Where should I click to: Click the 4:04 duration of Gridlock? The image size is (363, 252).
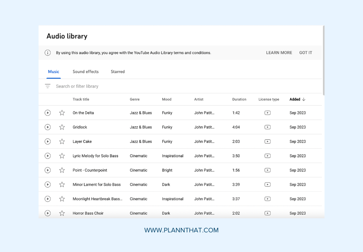(x=236, y=127)
